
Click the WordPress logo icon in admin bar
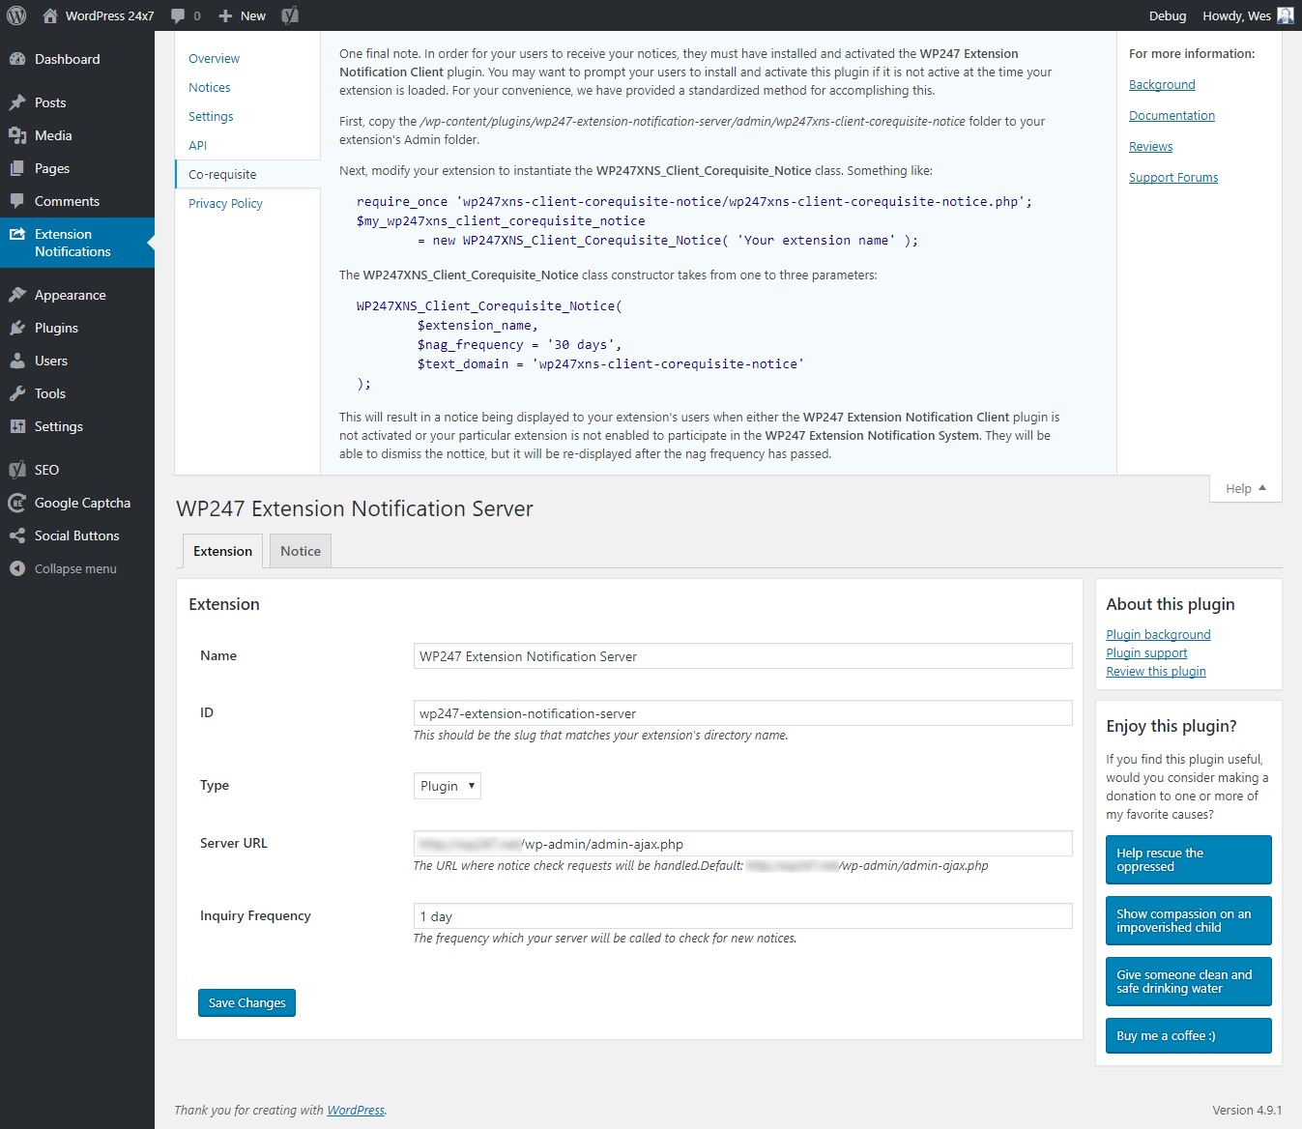[x=16, y=15]
